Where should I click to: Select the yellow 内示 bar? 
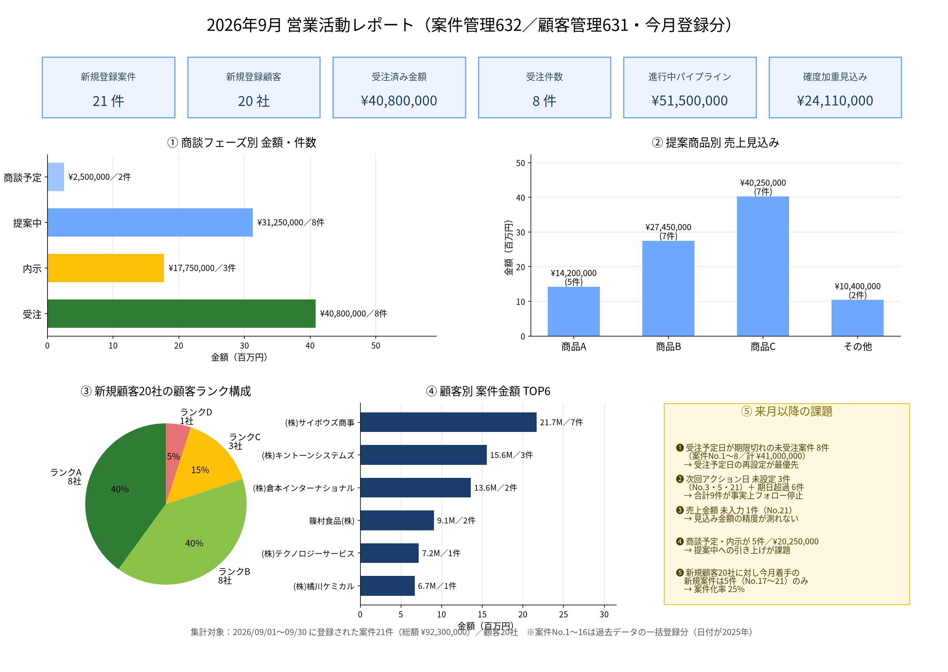point(106,268)
